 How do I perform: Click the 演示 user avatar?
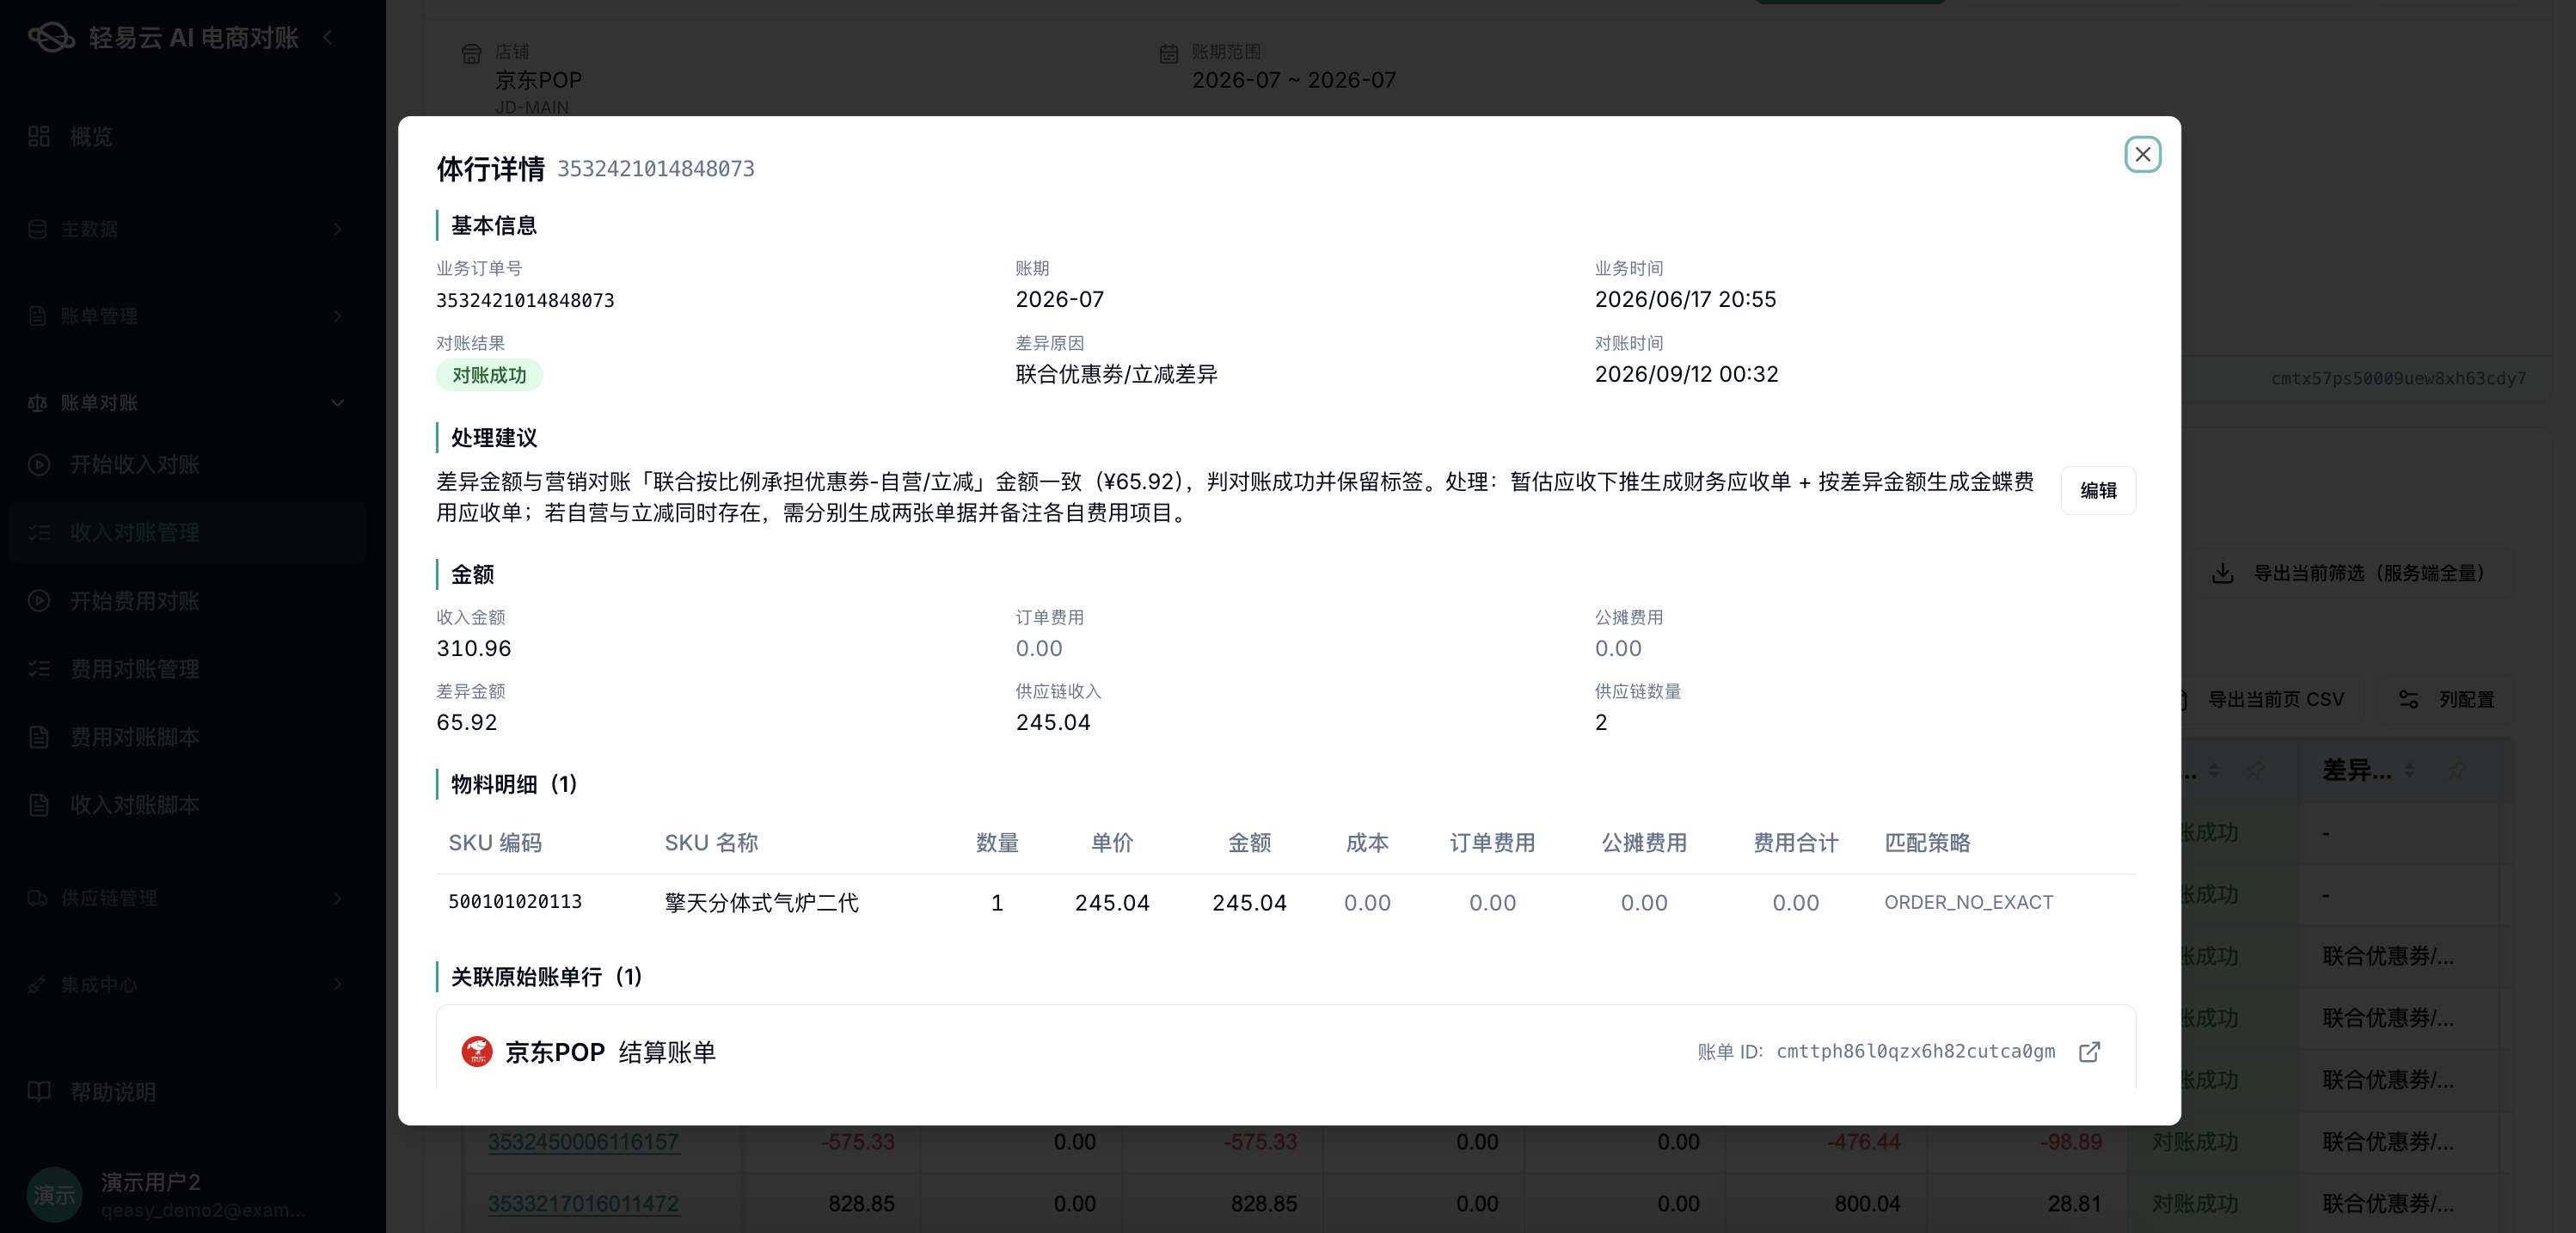pos(54,1195)
